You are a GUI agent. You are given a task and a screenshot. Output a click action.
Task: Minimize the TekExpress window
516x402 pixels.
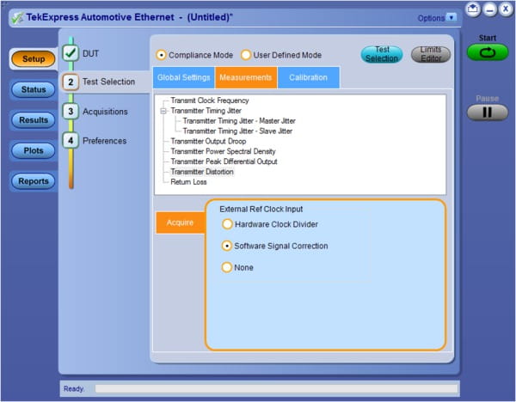pyautogui.click(x=489, y=9)
